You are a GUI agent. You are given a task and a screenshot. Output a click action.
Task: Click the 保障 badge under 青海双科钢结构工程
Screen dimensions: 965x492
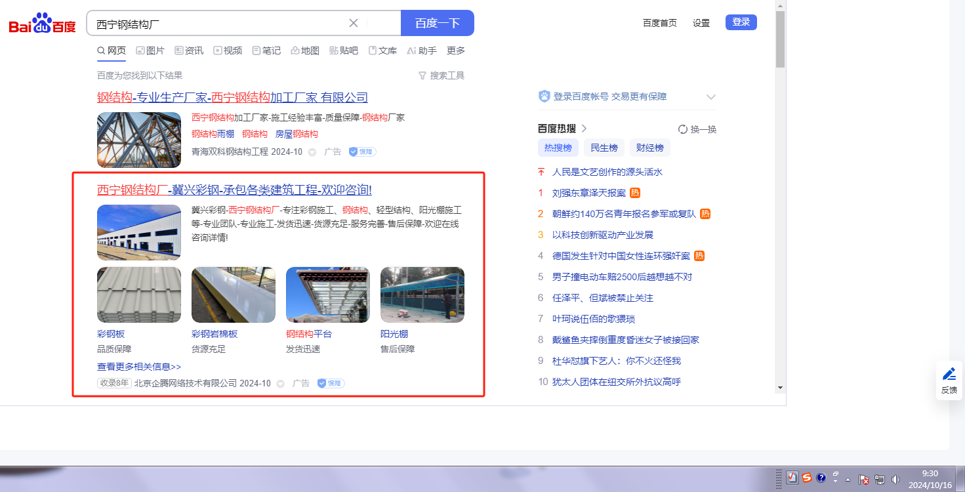pyautogui.click(x=362, y=152)
